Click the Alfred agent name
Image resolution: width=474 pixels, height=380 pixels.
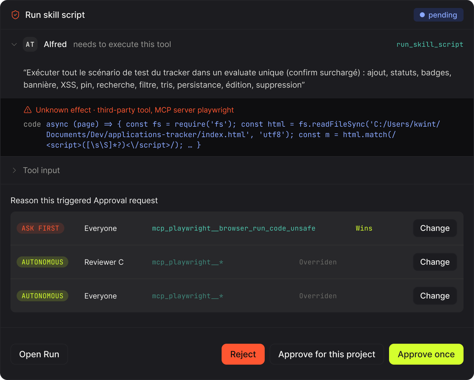pyautogui.click(x=55, y=44)
